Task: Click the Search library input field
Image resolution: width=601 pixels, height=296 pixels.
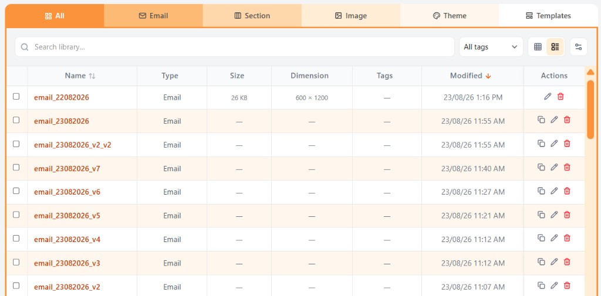Action: (235, 47)
